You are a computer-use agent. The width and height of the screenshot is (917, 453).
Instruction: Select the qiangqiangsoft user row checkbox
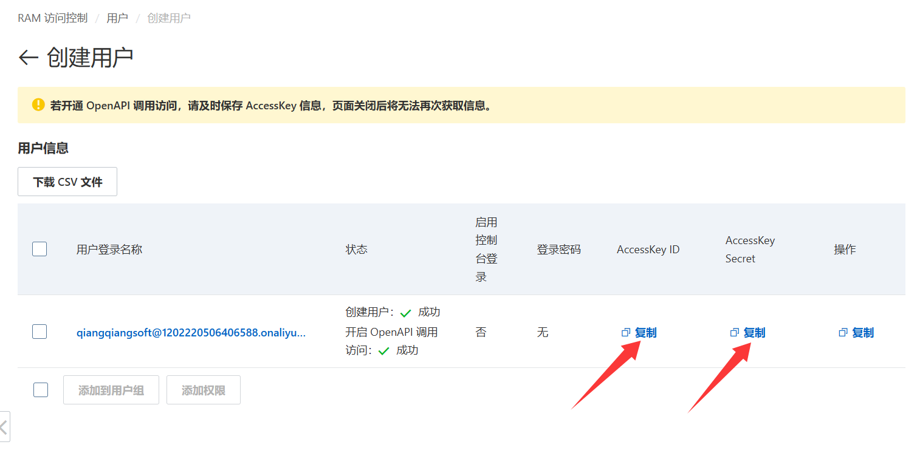pyautogui.click(x=39, y=332)
